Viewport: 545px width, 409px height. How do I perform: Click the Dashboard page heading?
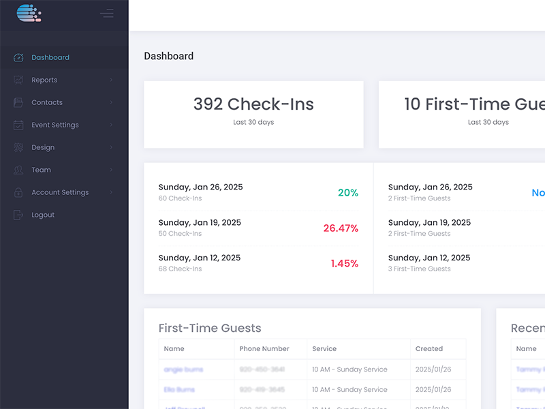click(x=169, y=56)
